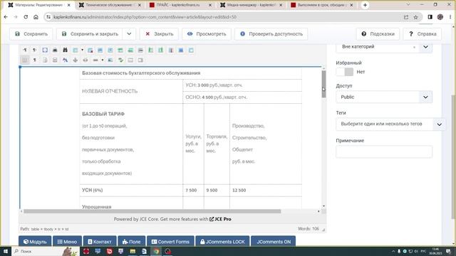Set right-to-left text direction in editor toolbar

coord(35,50)
